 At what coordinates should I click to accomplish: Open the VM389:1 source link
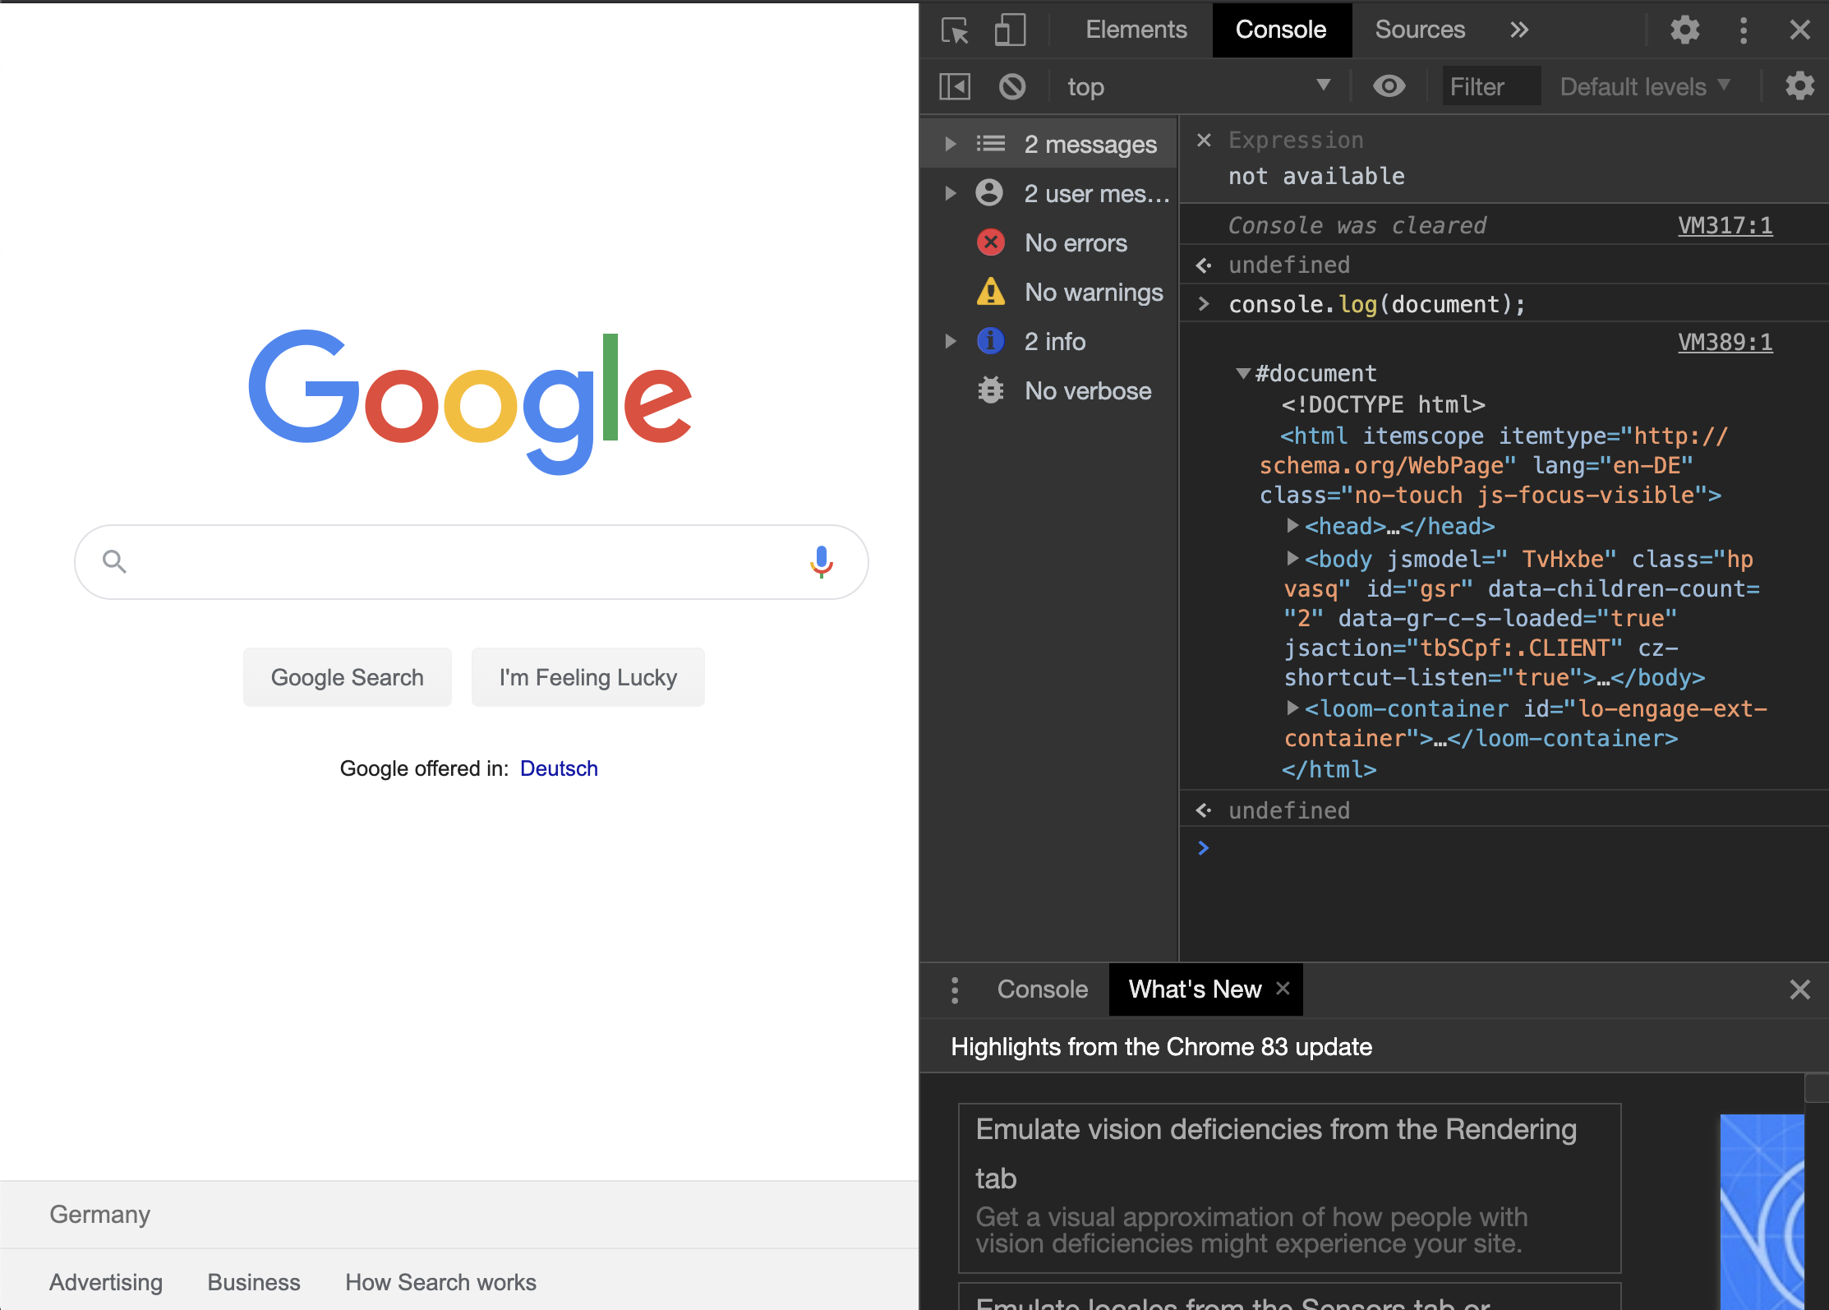tap(1725, 342)
